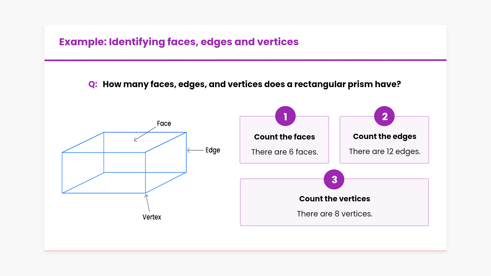Click the "Vertex" label below the prism

point(152,217)
